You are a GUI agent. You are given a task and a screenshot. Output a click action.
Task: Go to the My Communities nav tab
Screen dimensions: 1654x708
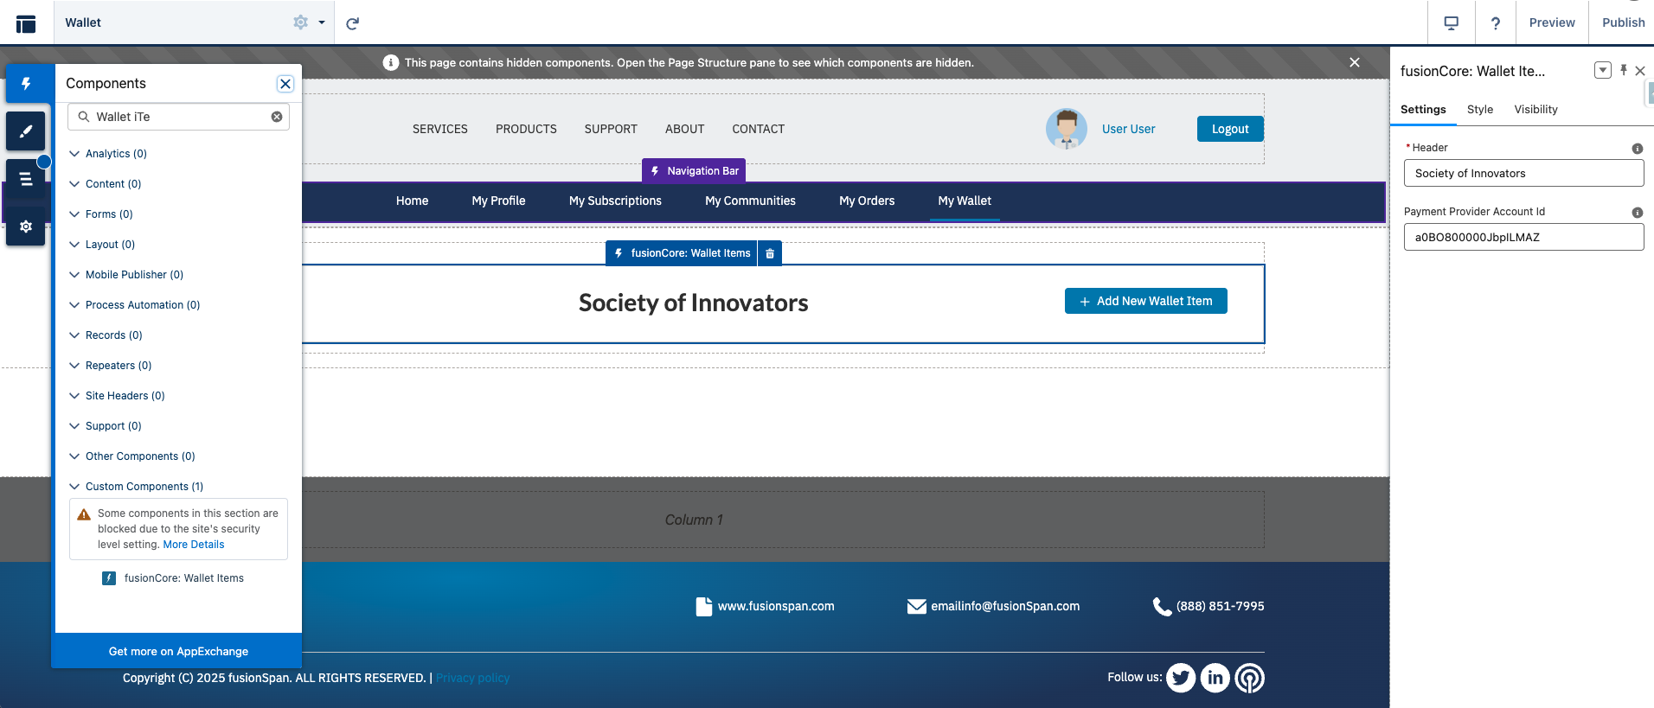pos(750,201)
